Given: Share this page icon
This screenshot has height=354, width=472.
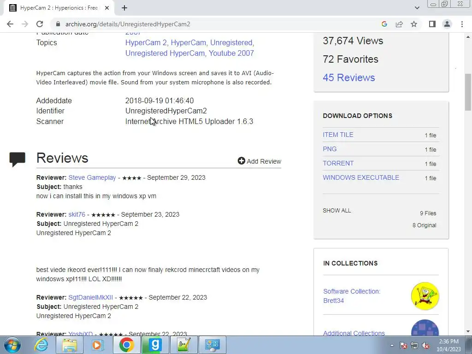Looking at the screenshot, I should click(399, 24).
